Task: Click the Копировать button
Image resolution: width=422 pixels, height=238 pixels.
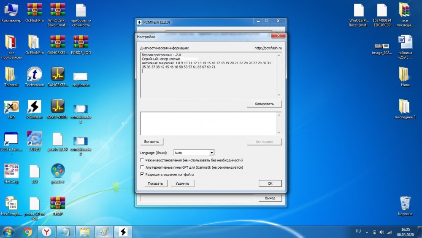Action: coord(264,104)
